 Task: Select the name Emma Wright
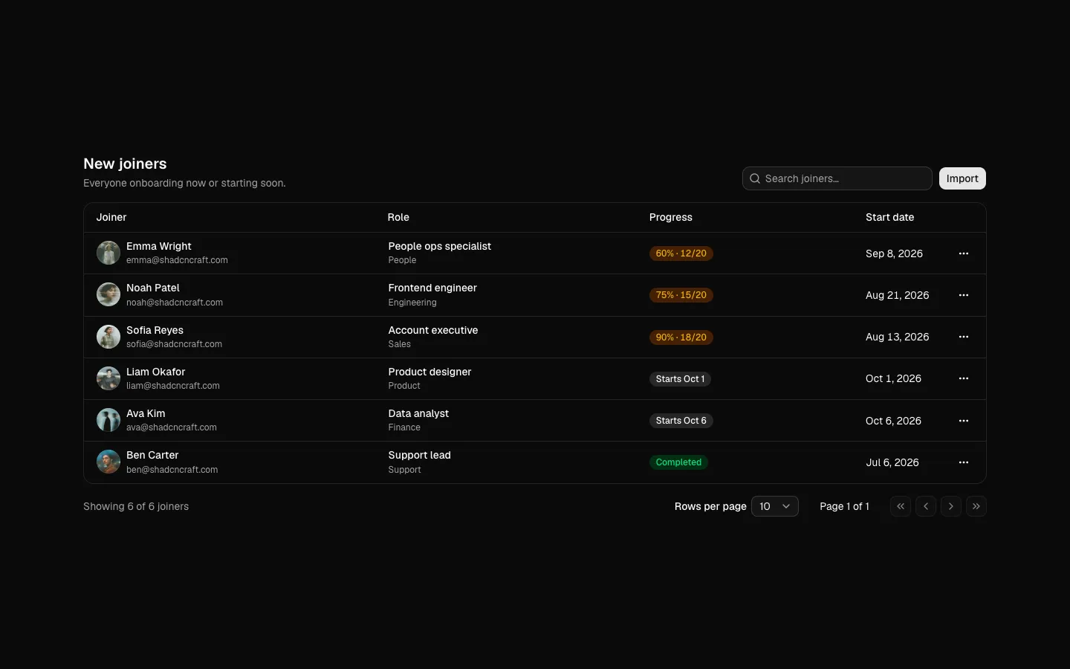[x=159, y=246]
